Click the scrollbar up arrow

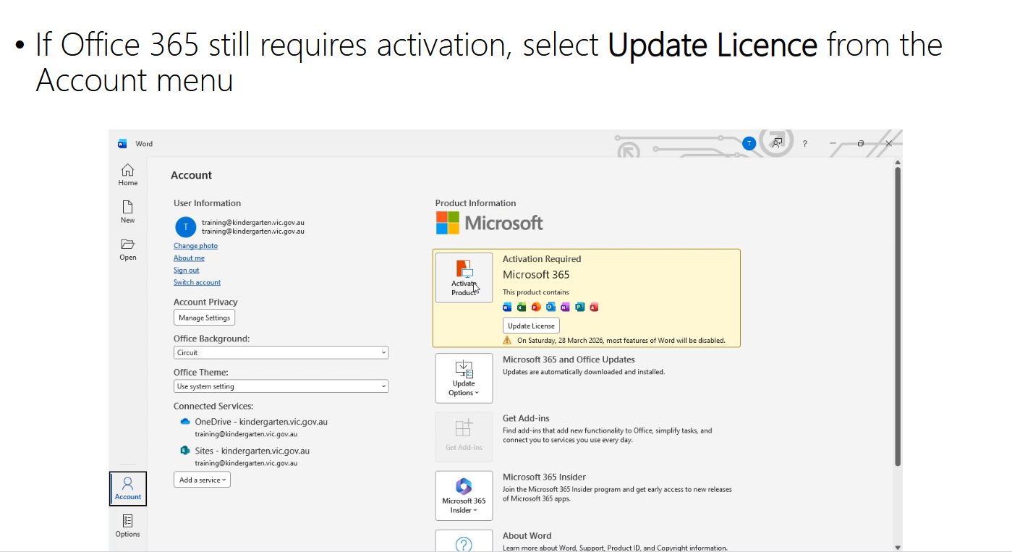click(898, 163)
